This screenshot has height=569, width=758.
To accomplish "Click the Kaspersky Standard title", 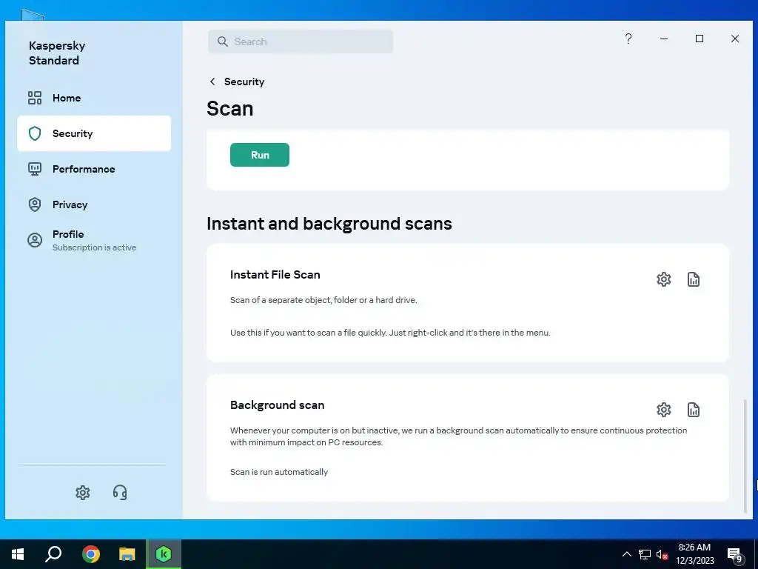I will (57, 53).
